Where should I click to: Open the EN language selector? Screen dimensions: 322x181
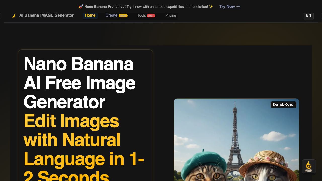pos(309,16)
